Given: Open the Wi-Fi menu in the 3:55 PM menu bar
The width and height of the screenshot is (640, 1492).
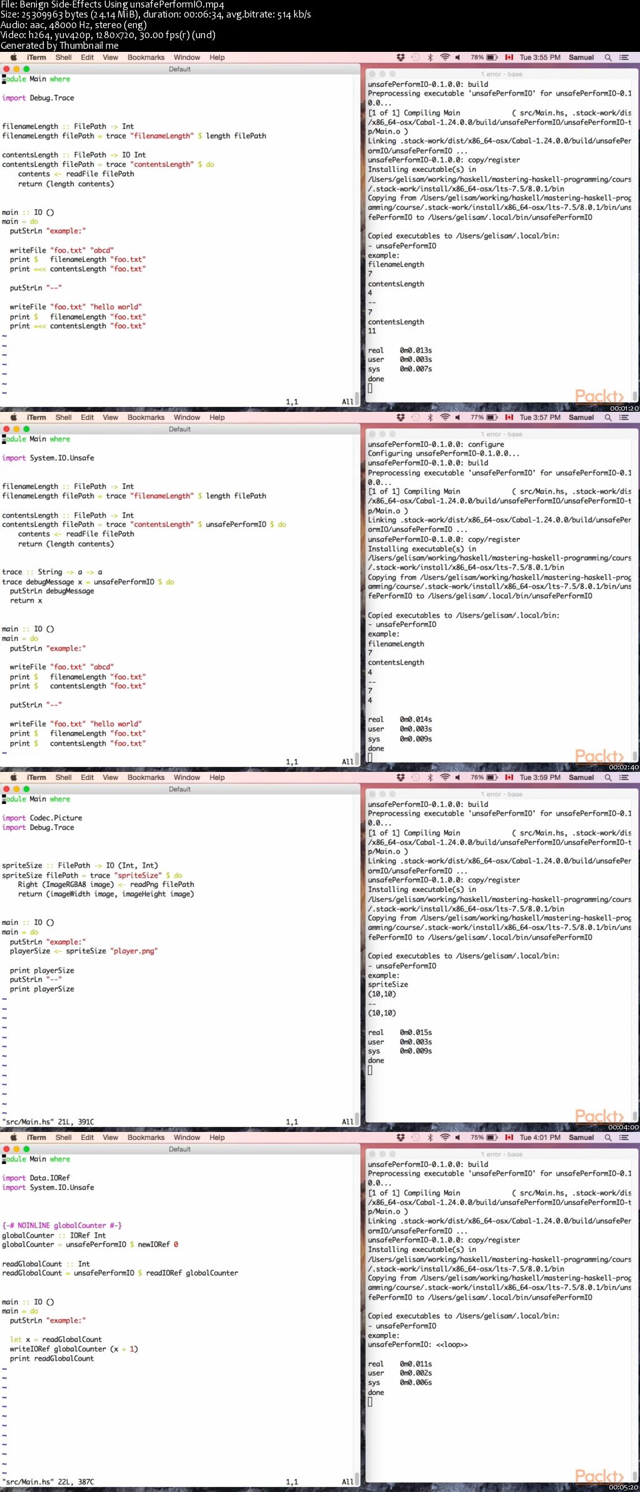Looking at the screenshot, I should [x=445, y=58].
